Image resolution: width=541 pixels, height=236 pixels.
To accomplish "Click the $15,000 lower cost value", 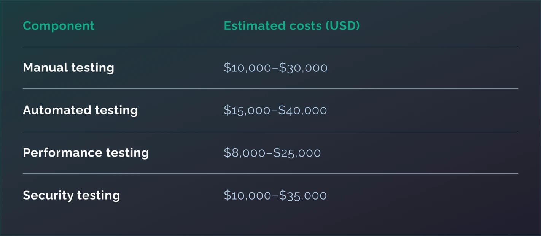I will pyautogui.click(x=247, y=111).
